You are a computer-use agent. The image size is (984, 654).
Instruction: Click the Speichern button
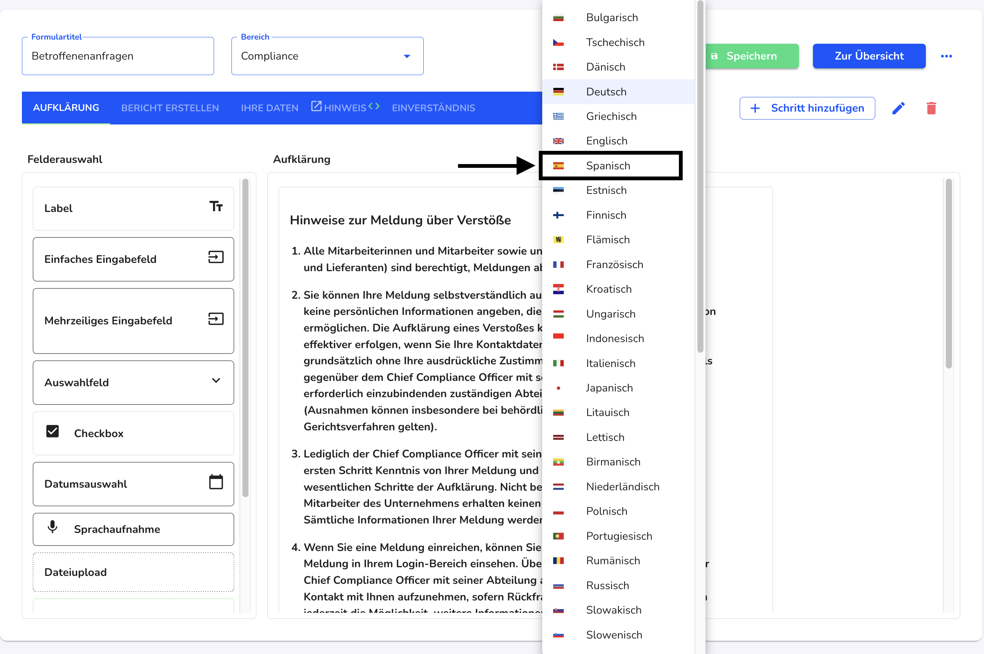coord(751,56)
